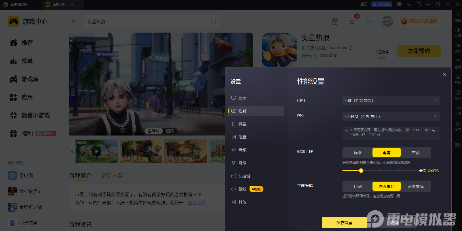The height and width of the screenshot is (231, 462).
Task: Play the first video thumbnail in gallery
Action: (97, 151)
